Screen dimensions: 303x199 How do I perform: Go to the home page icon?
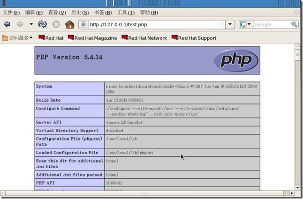pos(69,24)
